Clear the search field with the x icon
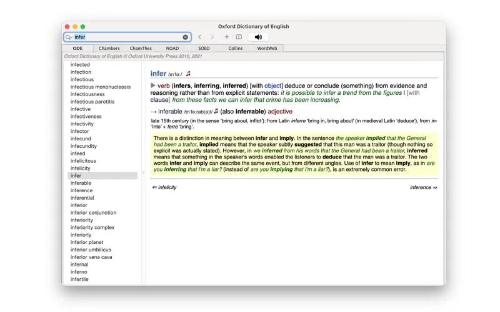Viewport: 500px width, 312px height. point(185,37)
